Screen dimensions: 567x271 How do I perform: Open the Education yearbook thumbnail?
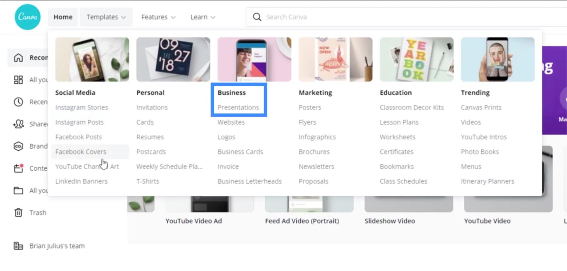pos(416,59)
